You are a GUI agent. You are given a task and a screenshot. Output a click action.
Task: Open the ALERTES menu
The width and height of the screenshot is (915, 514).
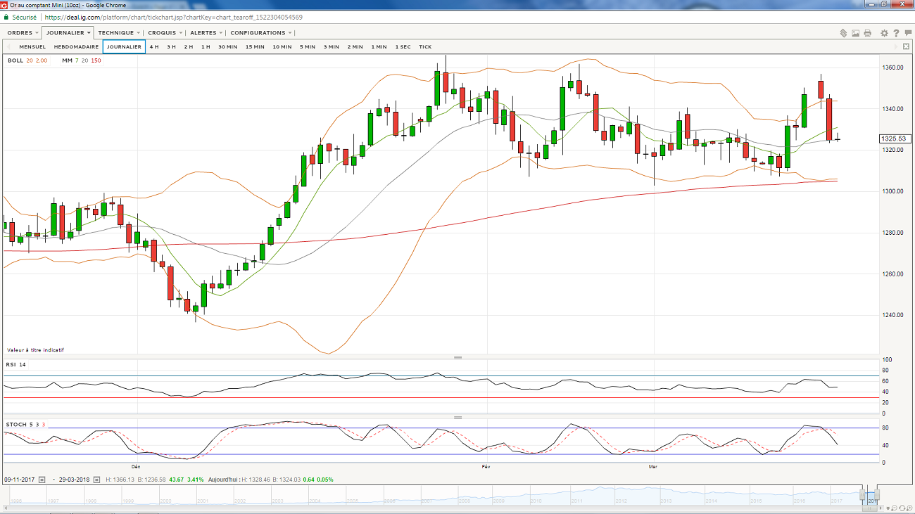(x=206, y=32)
